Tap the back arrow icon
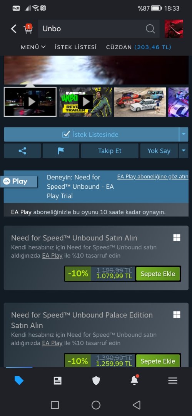Image resolution: width=192 pixels, height=416 pixels. click(14, 29)
